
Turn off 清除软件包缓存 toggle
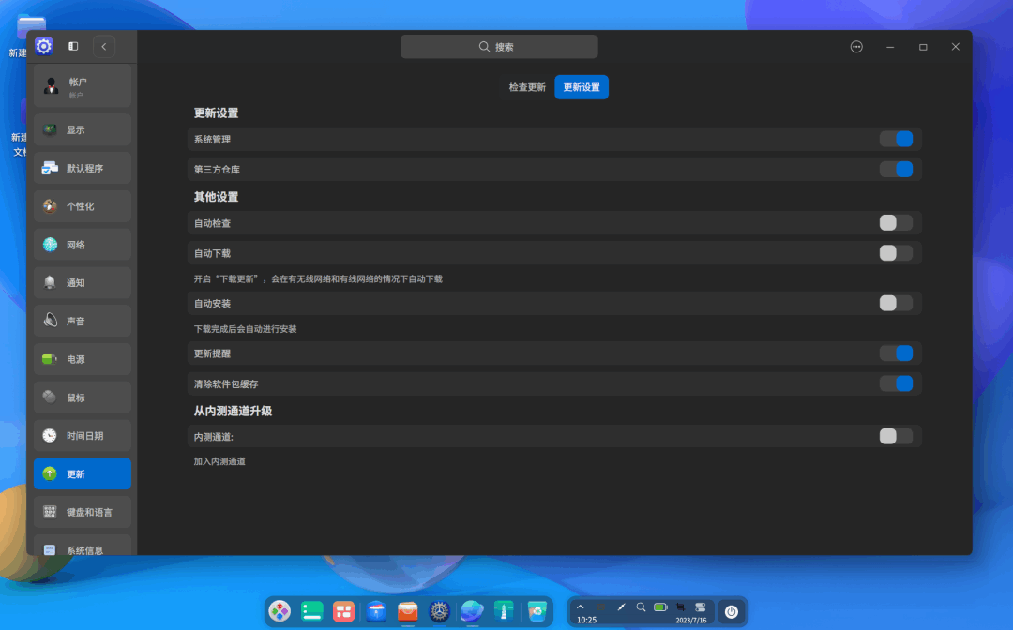[x=896, y=383]
